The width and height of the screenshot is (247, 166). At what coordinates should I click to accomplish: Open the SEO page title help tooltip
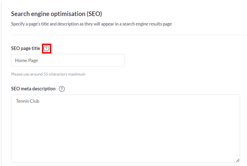[46, 49]
